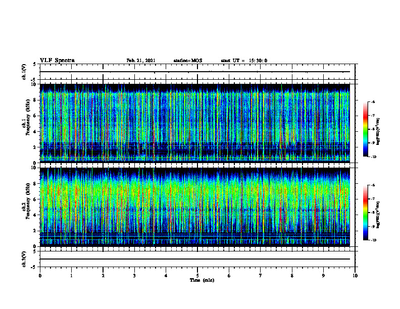Image resolution: width=400 pixels, height=309 pixels.
Task: Click the ch.2 spectrogram color bar
Action: (365, 213)
